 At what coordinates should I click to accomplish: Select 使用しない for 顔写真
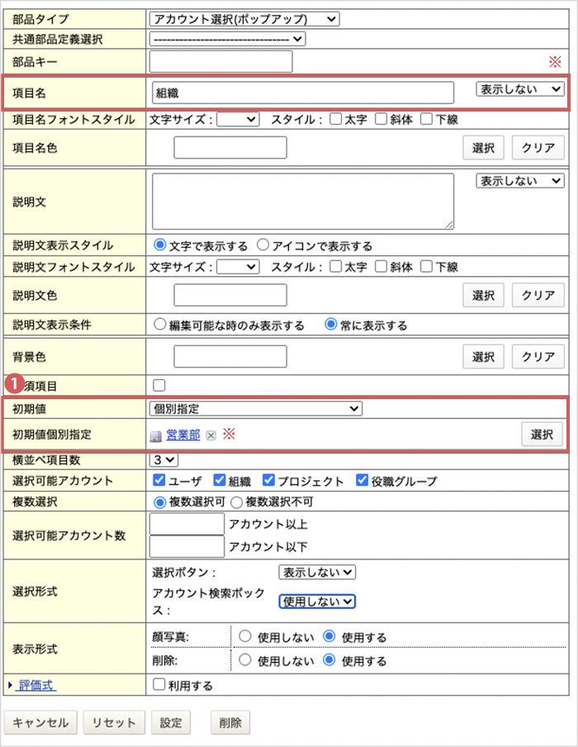(x=245, y=636)
